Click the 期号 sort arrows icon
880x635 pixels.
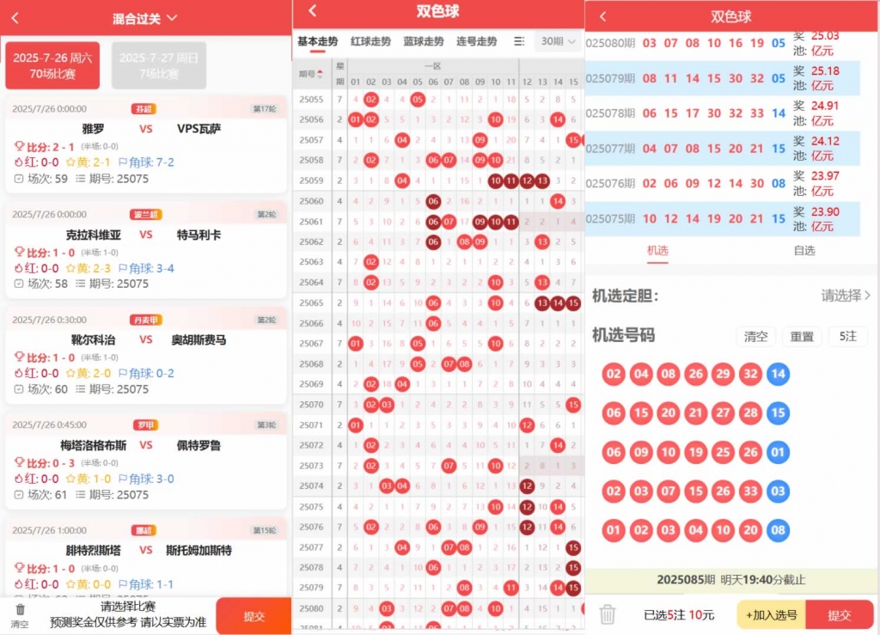[321, 74]
